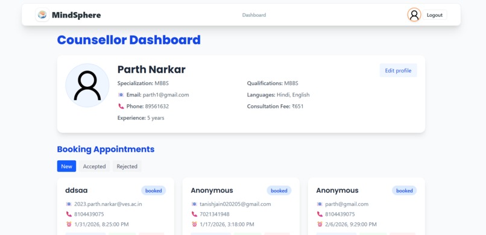Click the Counsellor Dashboard heading
Image resolution: width=486 pixels, height=235 pixels.
(x=129, y=40)
